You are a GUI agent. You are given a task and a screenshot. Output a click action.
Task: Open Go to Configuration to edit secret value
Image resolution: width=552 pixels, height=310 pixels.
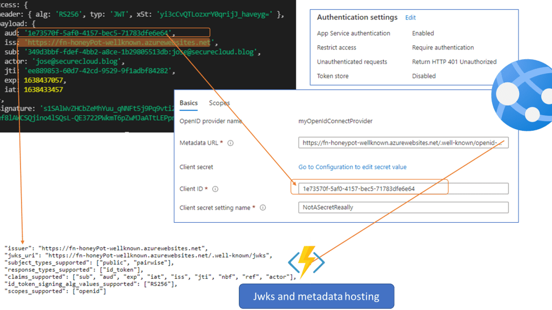click(x=353, y=167)
